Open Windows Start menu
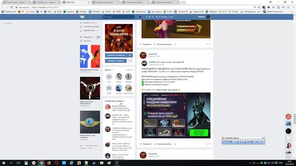Screen dimensions: 296x166 tap(4, 163)
